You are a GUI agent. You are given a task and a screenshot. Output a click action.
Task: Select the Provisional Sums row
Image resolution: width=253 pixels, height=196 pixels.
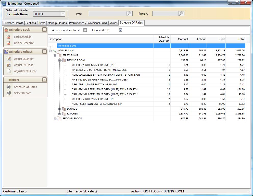tap(102, 45)
